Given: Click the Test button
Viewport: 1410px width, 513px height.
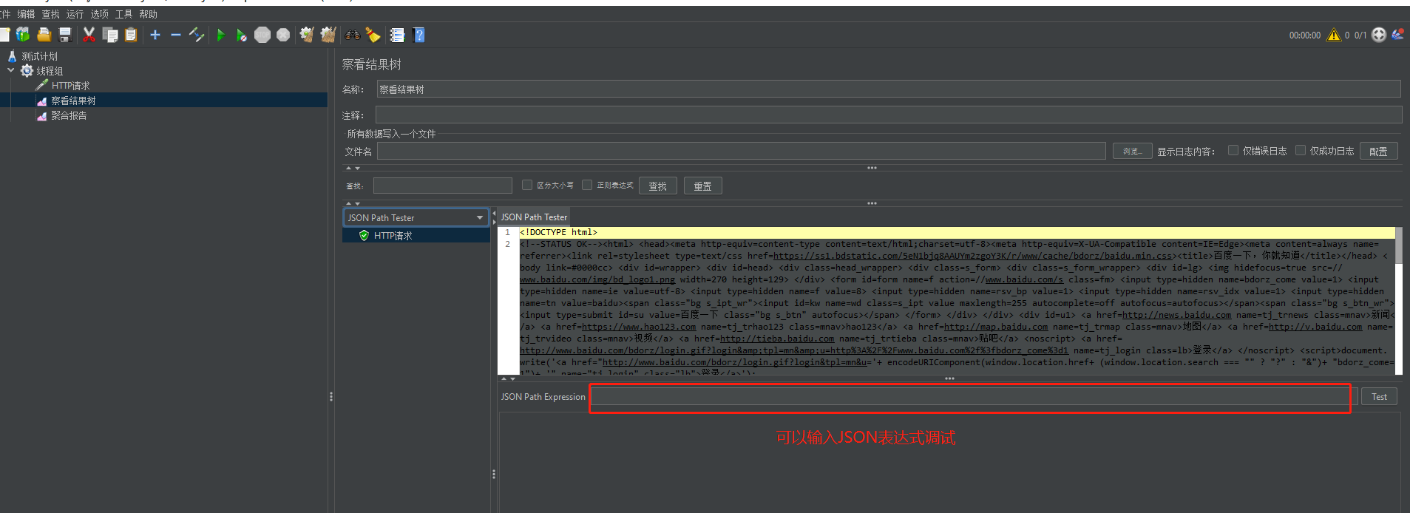Looking at the screenshot, I should [1379, 397].
